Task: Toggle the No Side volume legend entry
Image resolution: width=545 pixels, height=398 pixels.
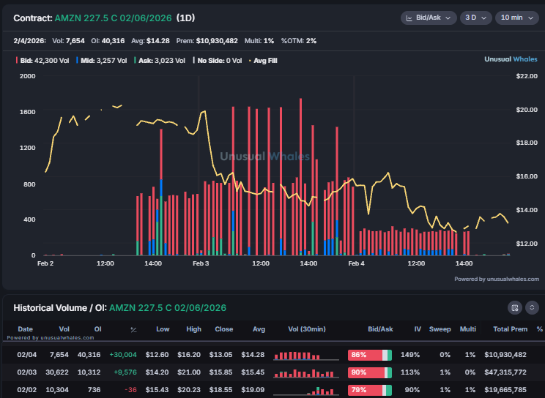Action: click(220, 61)
